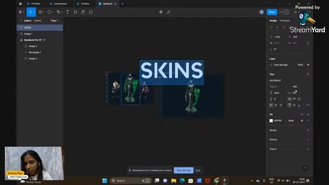Select the Pen tool

pyautogui.click(x=59, y=12)
